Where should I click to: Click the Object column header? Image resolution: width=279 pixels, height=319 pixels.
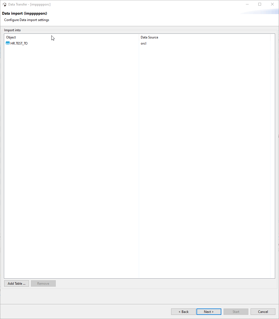(11, 37)
